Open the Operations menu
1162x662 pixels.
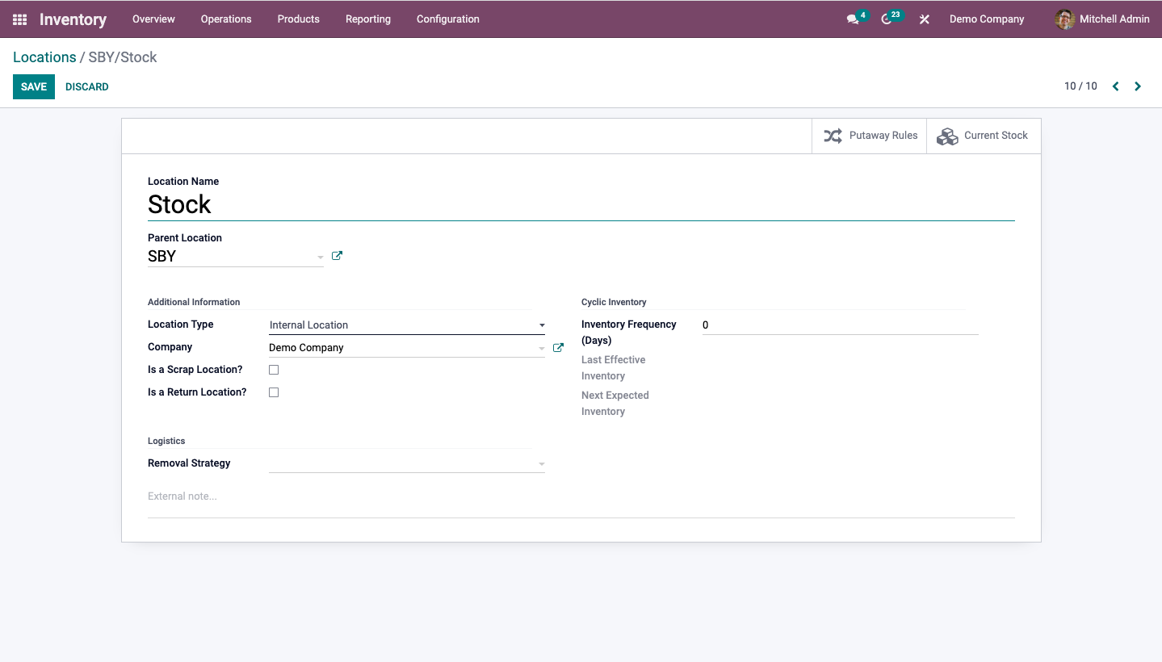[x=226, y=19]
